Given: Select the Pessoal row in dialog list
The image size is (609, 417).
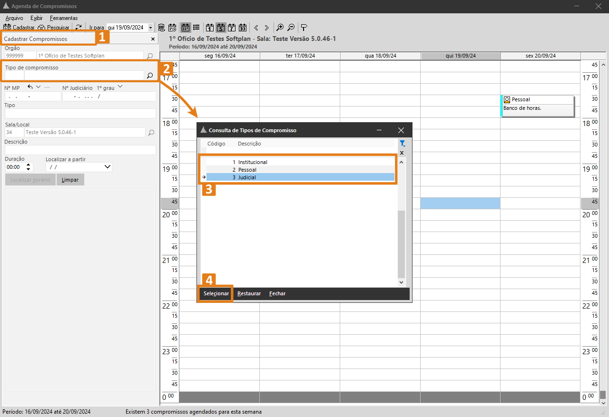Looking at the screenshot, I should coord(300,170).
